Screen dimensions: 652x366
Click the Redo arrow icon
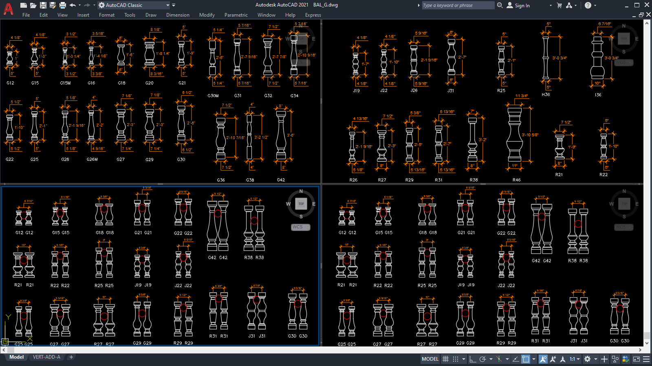86,5
